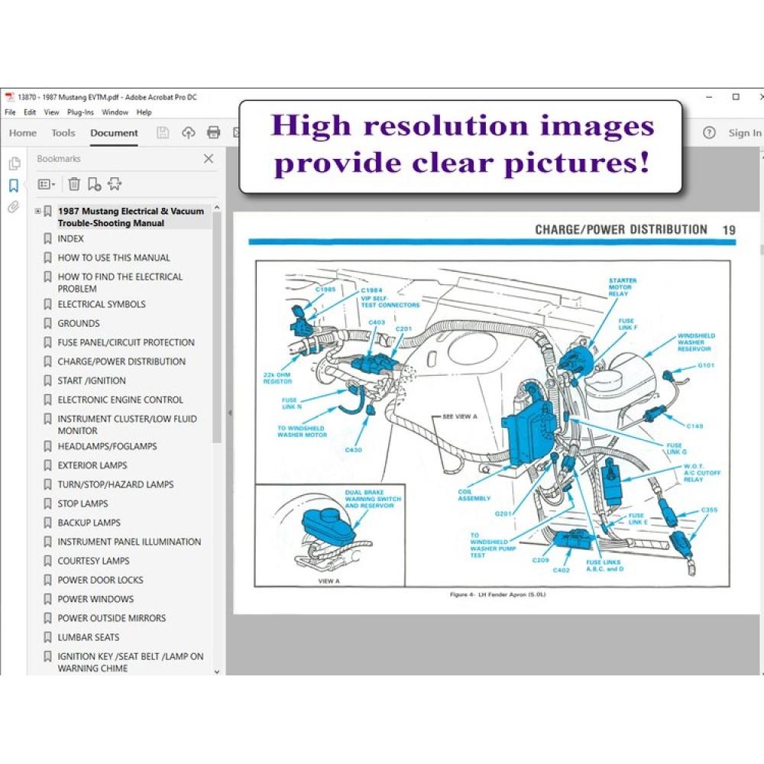Screen dimensions: 764x764
Task: Open CHARGE/POWER DISTRIBUTION bookmark
Action: coord(121,361)
